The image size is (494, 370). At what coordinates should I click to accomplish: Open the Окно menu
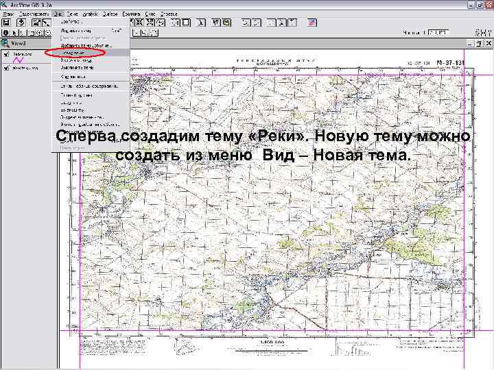click(x=150, y=14)
